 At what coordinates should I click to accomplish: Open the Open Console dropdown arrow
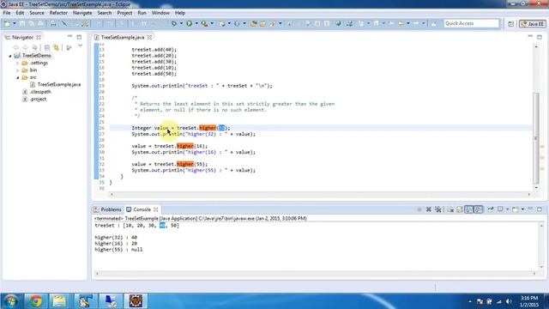522,209
